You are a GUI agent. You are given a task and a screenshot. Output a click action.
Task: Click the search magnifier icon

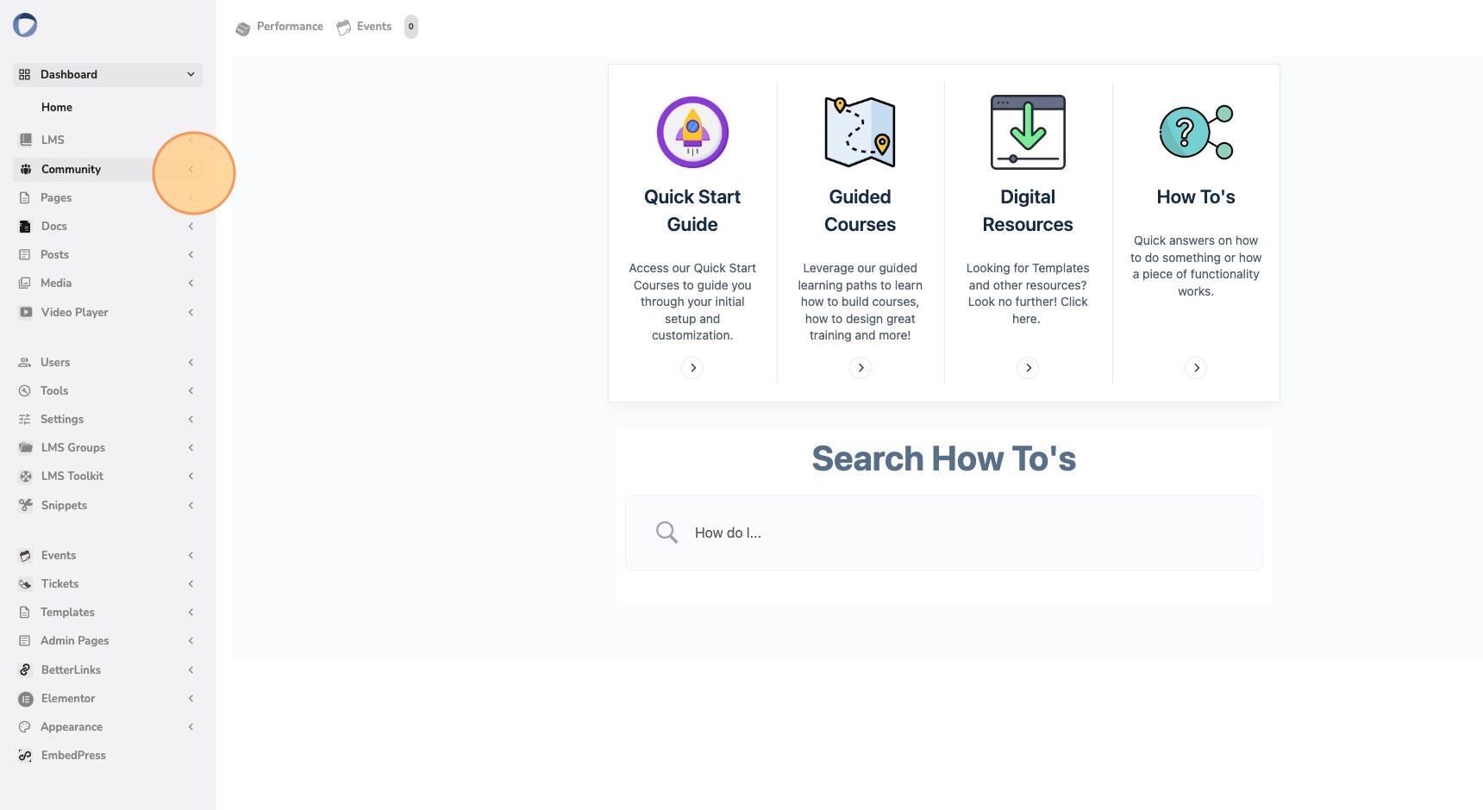point(666,533)
